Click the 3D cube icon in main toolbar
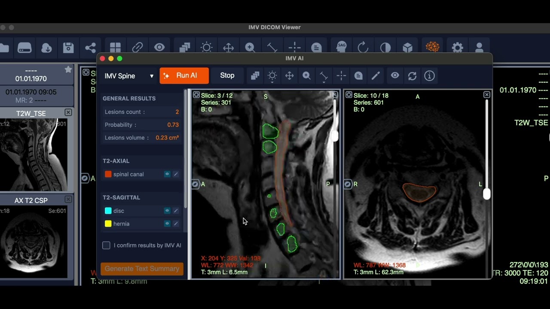This screenshot has height=309, width=550. coord(407,48)
